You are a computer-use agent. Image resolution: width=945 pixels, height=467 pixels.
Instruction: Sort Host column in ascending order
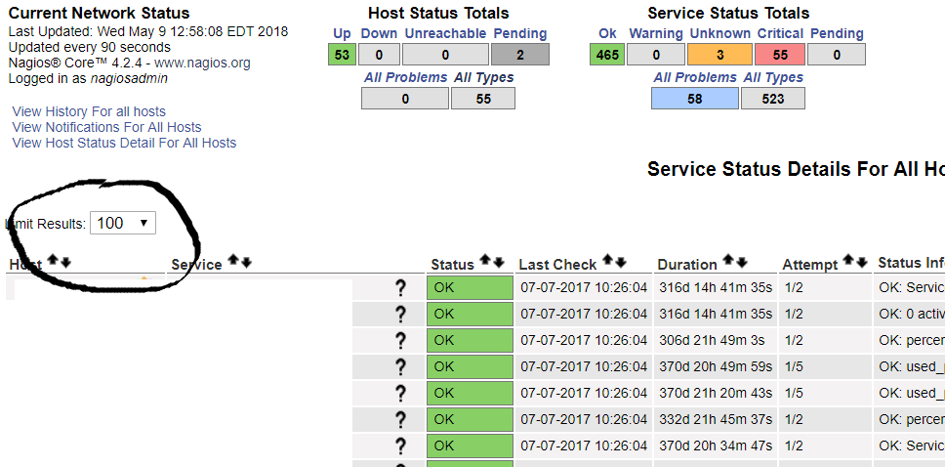tap(53, 262)
